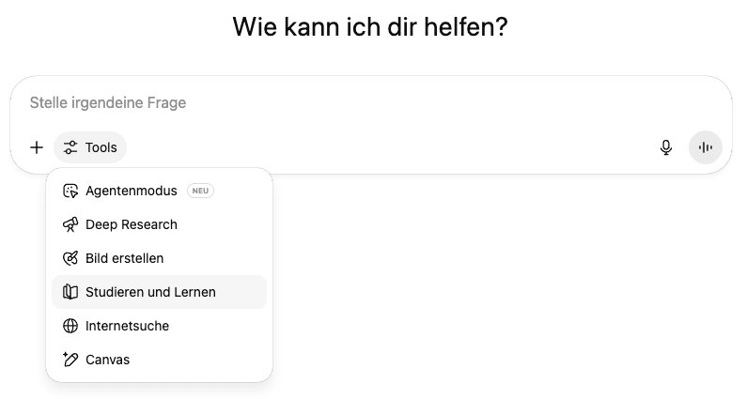Click the Canvas pencil icon
Screen dimensions: 746x399
[x=70, y=360]
